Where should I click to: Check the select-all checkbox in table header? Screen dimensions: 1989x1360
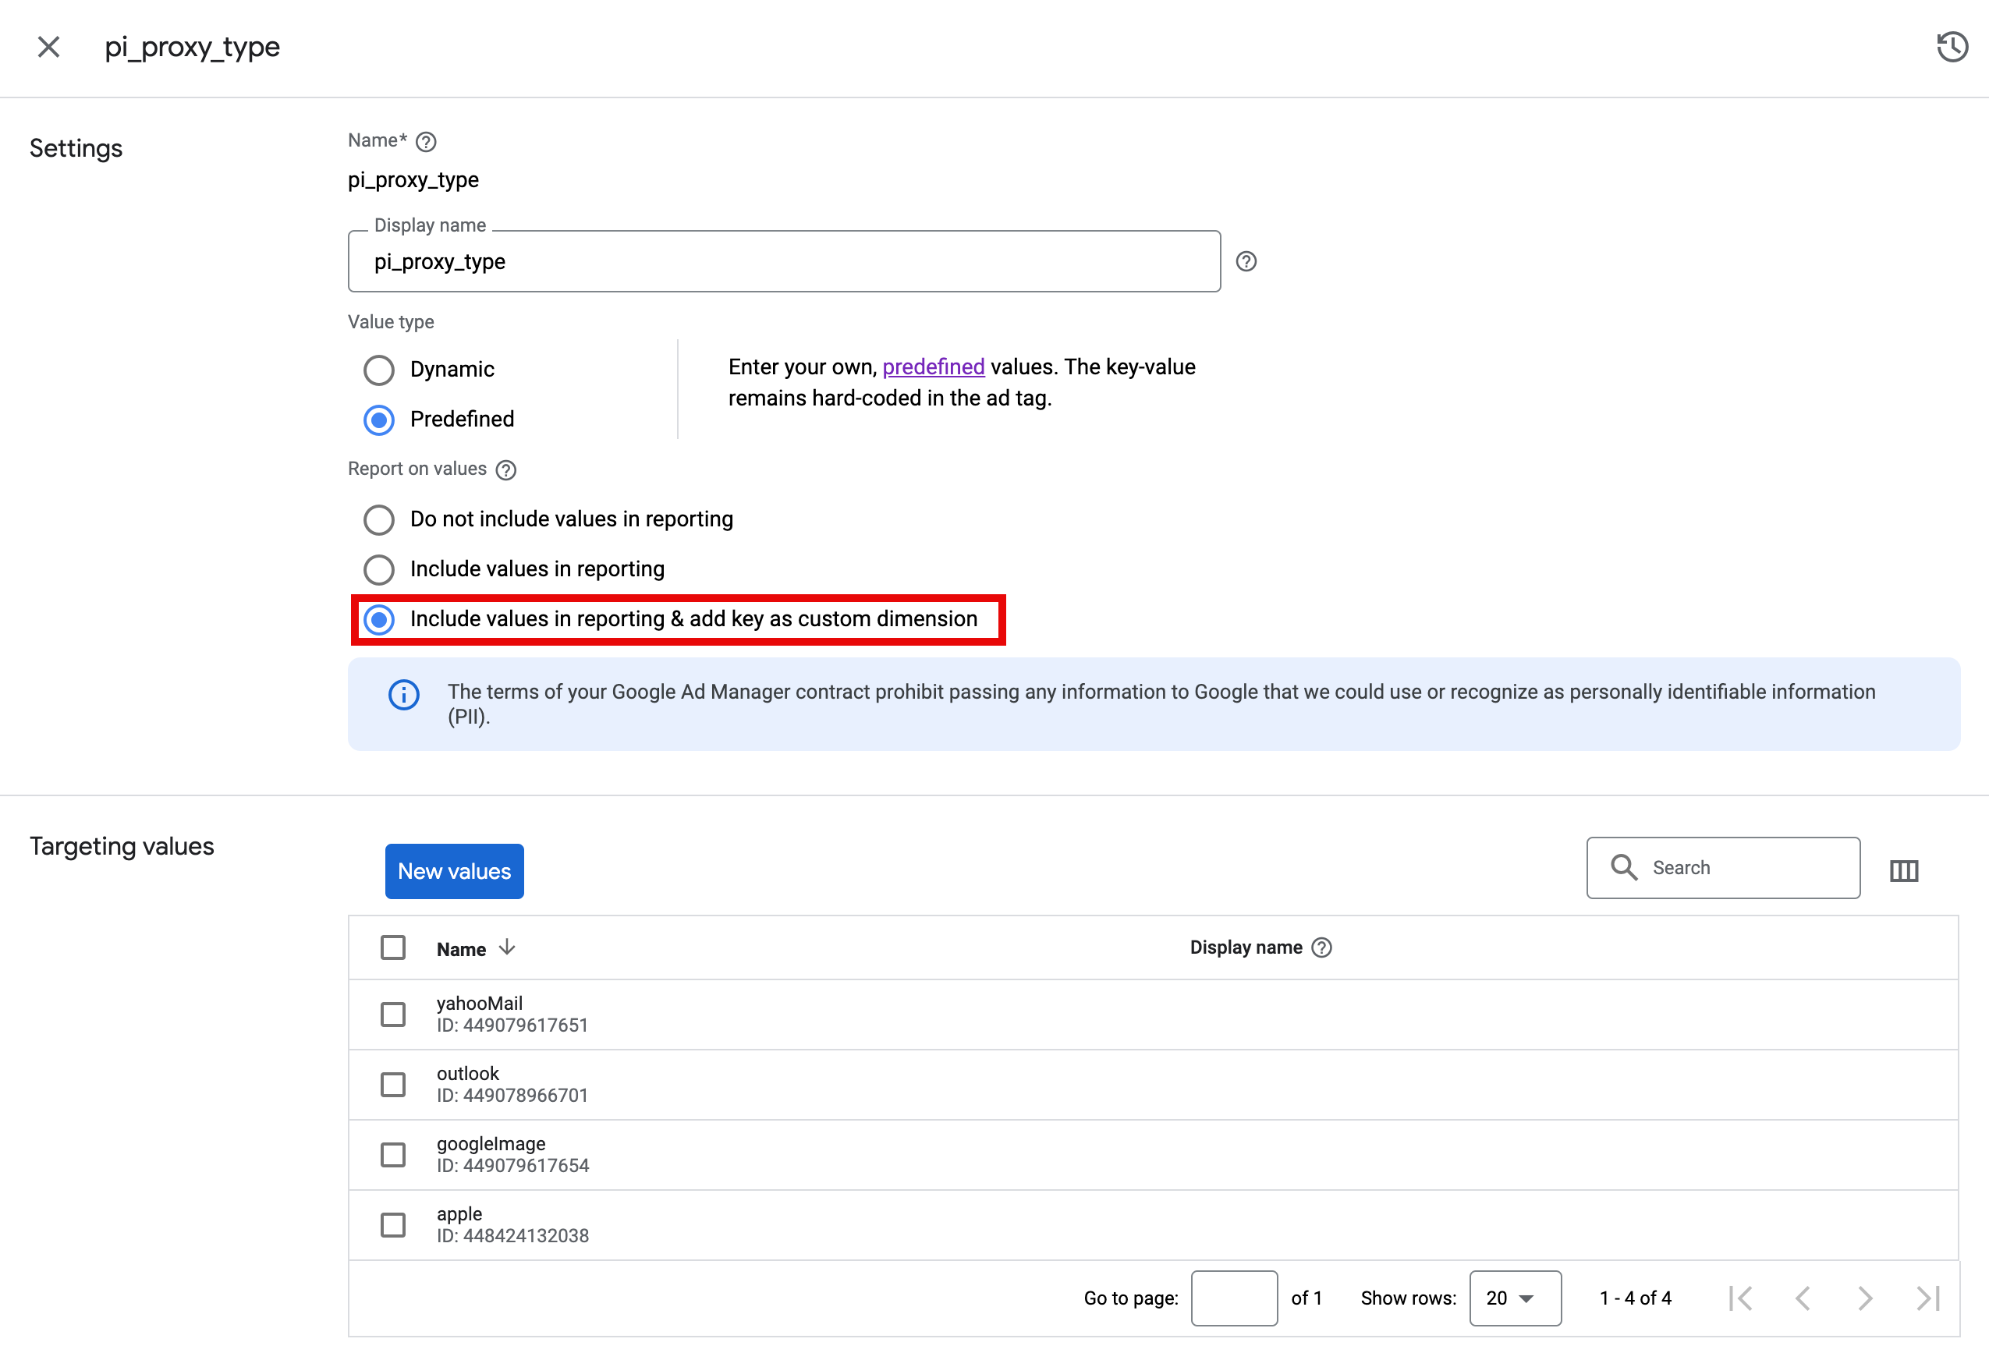[x=393, y=947]
